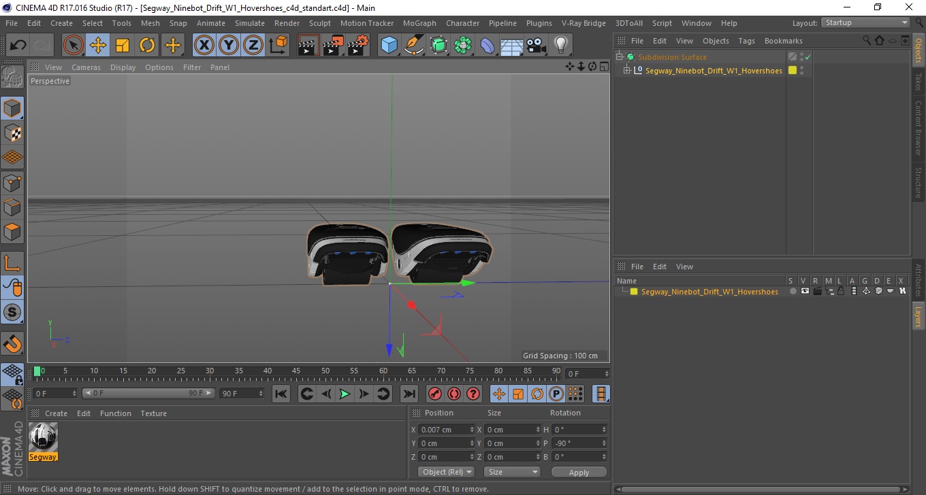Record active objects keyframe
The height and width of the screenshot is (495, 926).
pyautogui.click(x=434, y=394)
